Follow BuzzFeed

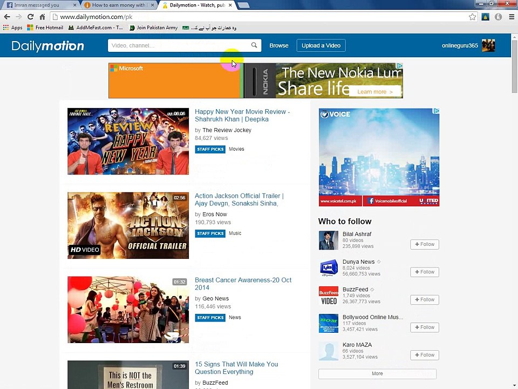[425, 300]
